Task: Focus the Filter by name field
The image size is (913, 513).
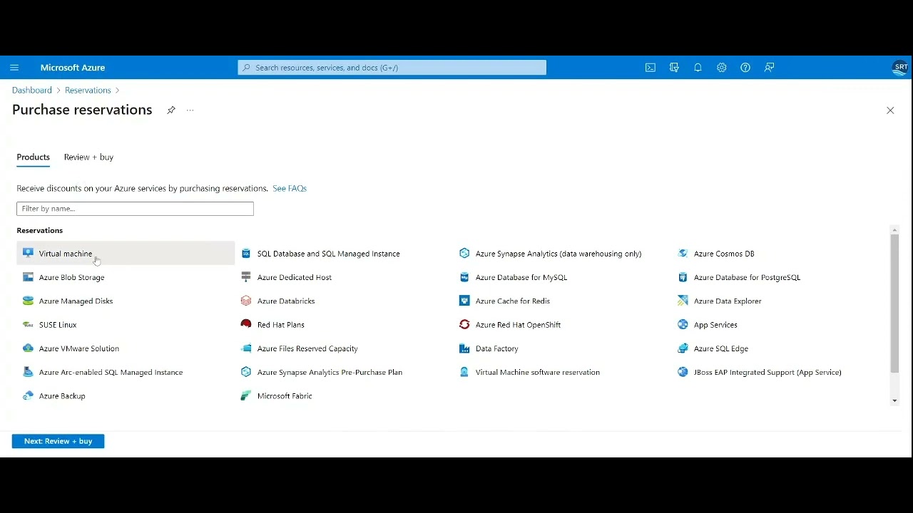Action: tap(135, 209)
